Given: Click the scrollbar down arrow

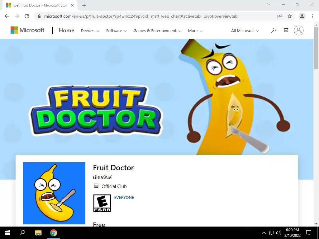Looking at the screenshot, I should 317,224.
